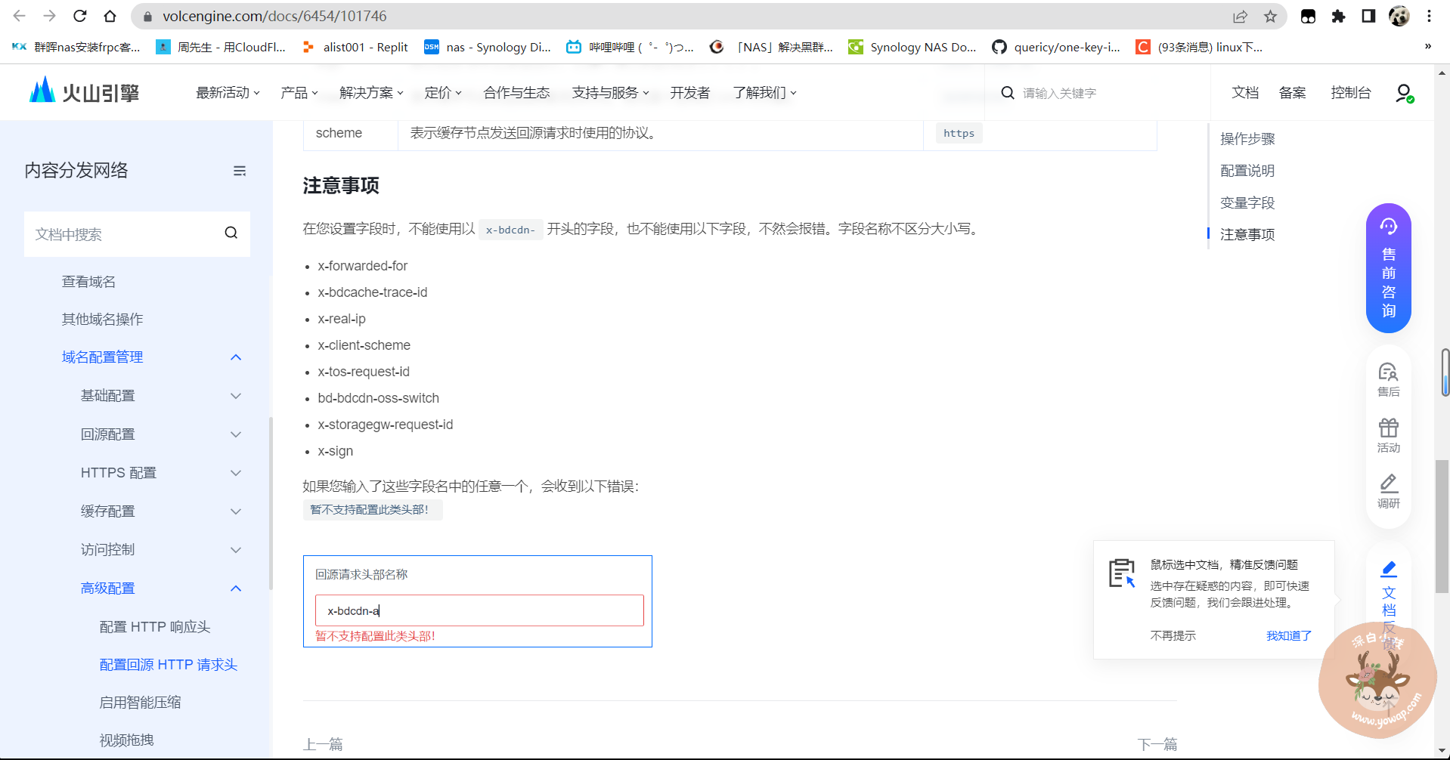Viewport: 1450px width, 760px height.
Task: Bookmark this page with star icon
Action: pyautogui.click(x=1270, y=16)
